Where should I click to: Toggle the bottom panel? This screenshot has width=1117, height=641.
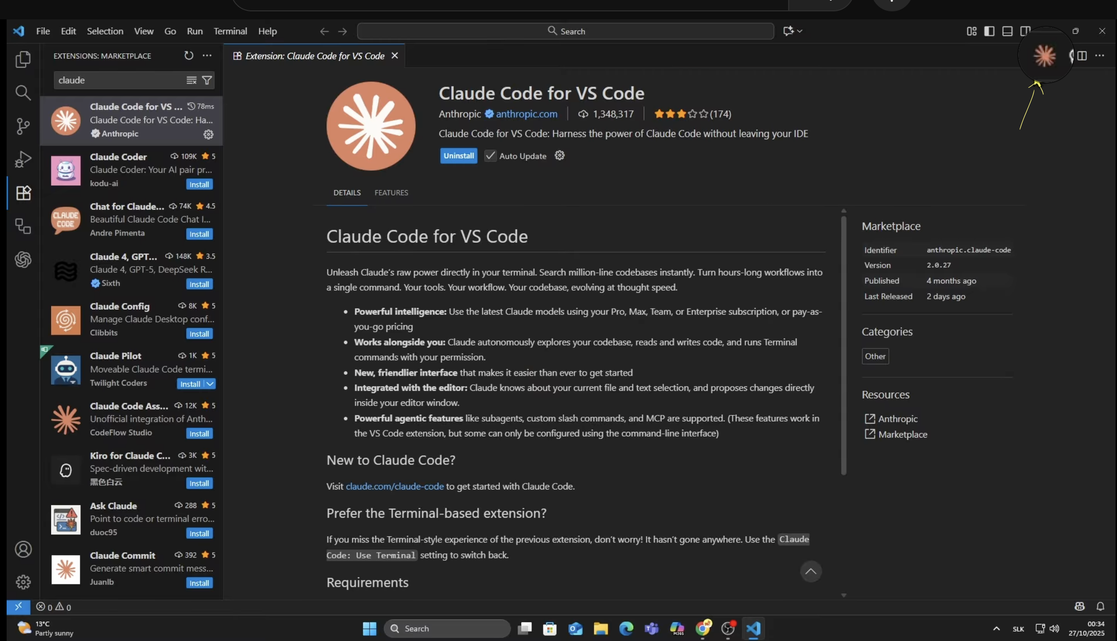[x=1007, y=31]
